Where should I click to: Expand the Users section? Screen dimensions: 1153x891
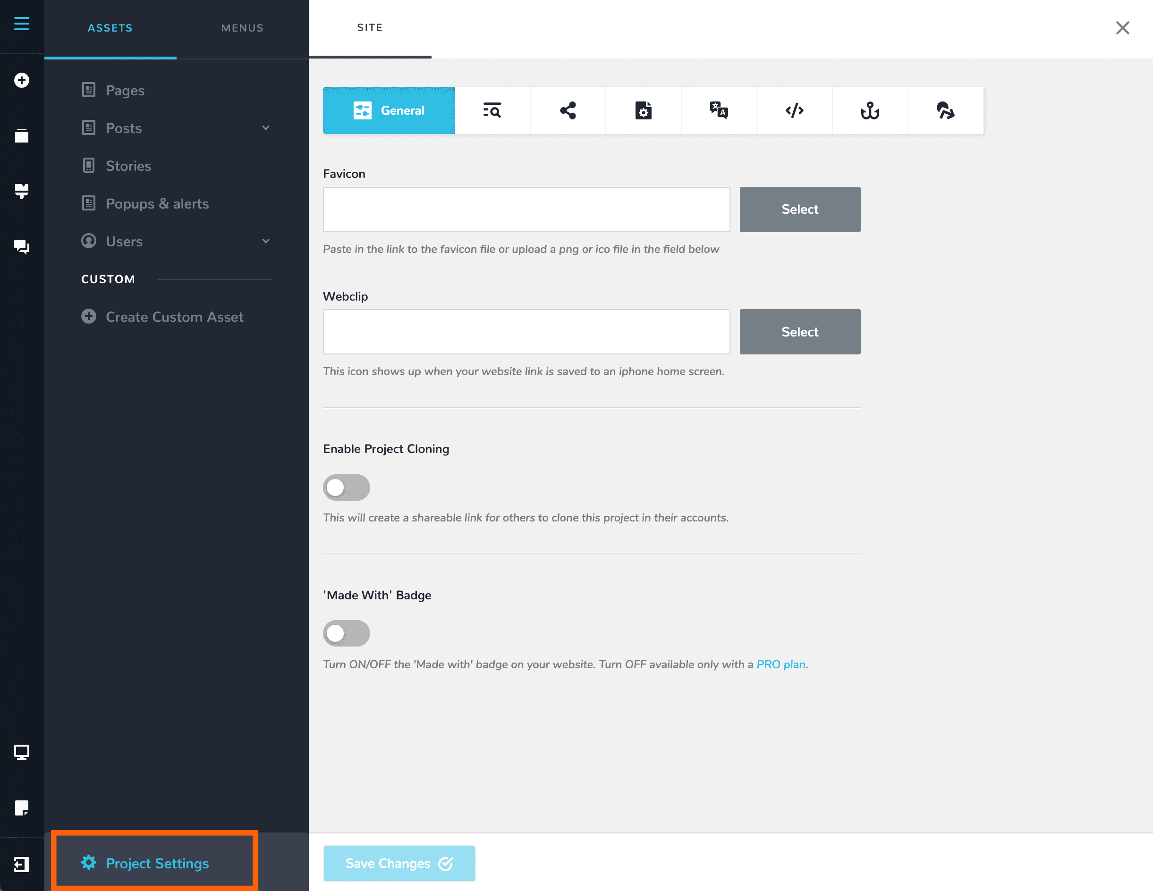[266, 241]
